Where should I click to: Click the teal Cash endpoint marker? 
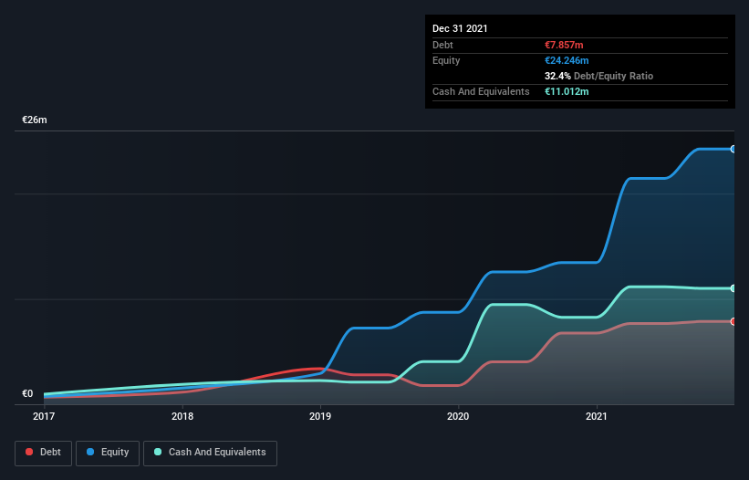point(733,288)
